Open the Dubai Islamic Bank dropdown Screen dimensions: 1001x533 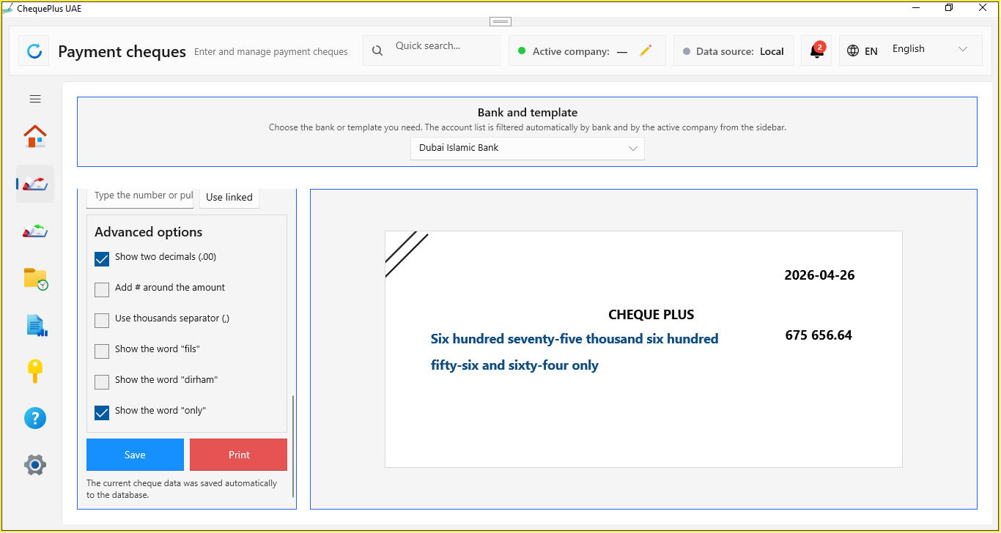[528, 148]
